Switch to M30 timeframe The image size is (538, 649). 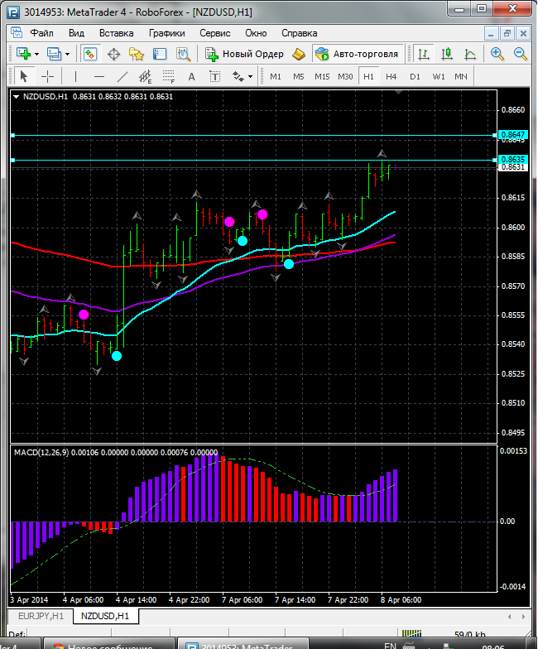tap(345, 76)
